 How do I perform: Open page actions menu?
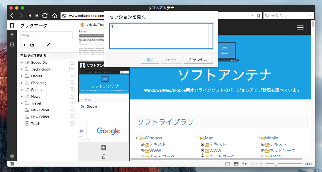click(244, 164)
